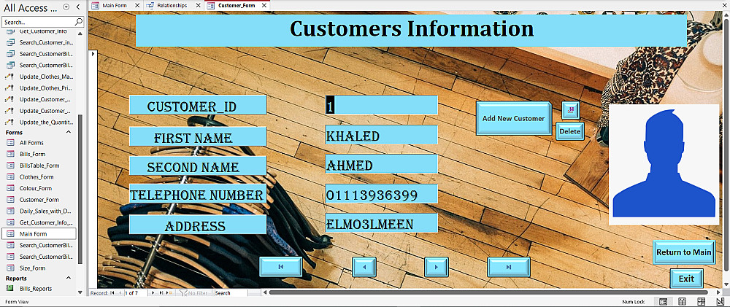The height and width of the screenshot is (307, 730).
Task: Click the record selector arrow at form's left edge
Action: click(93, 54)
